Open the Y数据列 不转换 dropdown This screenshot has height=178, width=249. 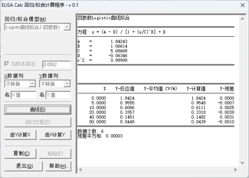(x=55, y=84)
